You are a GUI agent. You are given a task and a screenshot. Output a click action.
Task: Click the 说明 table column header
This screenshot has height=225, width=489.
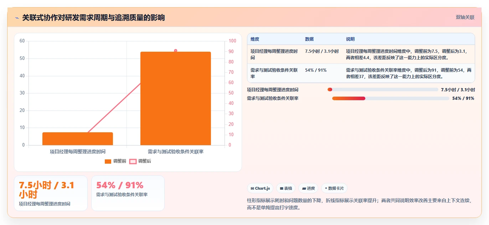point(350,39)
